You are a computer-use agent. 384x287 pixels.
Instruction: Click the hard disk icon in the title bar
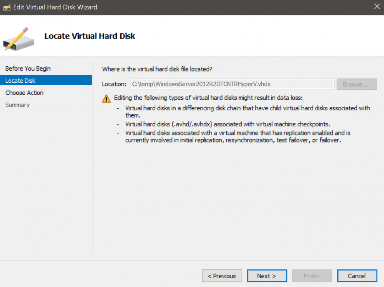click(7, 7)
